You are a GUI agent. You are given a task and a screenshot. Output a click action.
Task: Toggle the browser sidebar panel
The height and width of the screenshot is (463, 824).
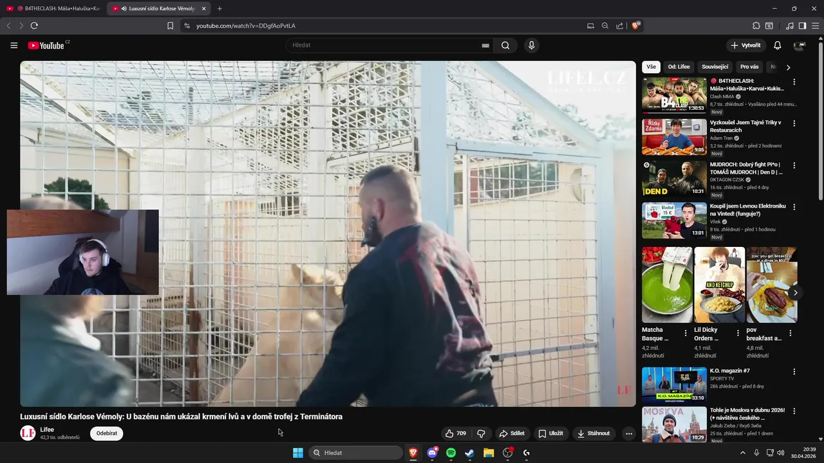pyautogui.click(x=802, y=26)
